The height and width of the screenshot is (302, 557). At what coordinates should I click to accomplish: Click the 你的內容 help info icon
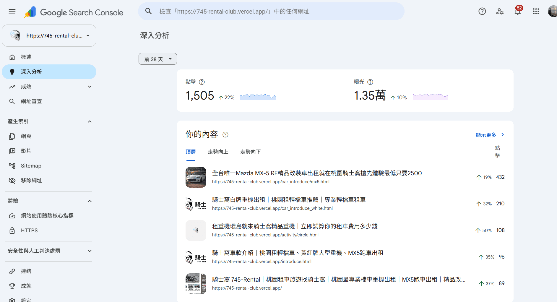coord(225,135)
